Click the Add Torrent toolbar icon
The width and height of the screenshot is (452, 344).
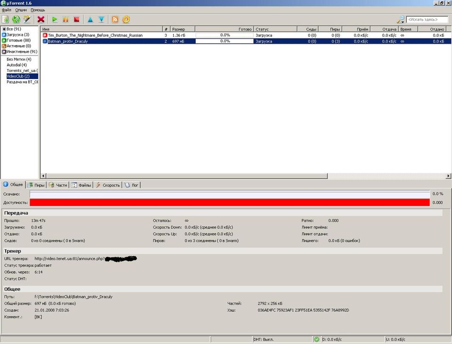coord(6,19)
